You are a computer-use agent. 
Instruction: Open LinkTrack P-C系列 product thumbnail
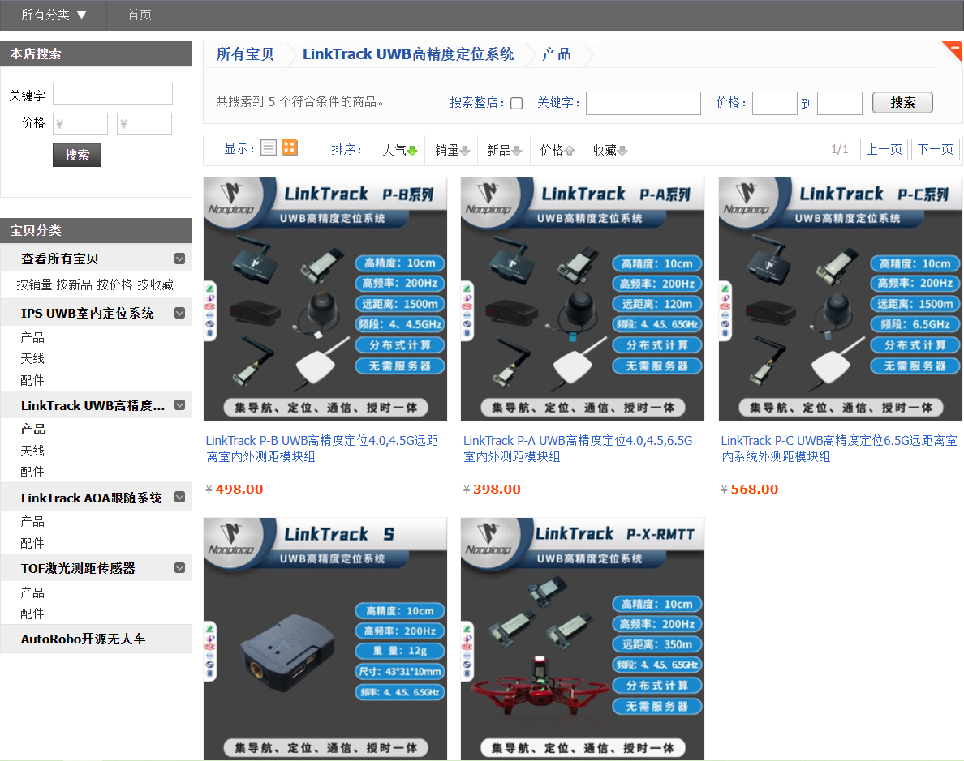(x=841, y=299)
